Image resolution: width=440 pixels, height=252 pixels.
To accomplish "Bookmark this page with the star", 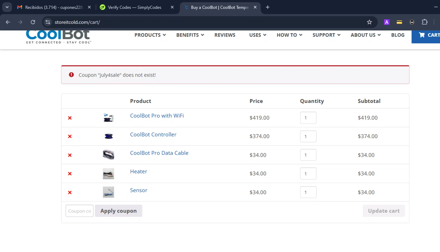I will click(369, 22).
